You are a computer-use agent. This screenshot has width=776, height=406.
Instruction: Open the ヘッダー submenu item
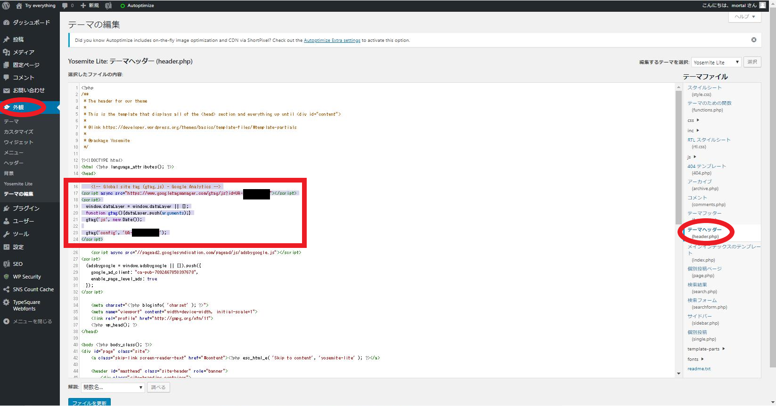coord(14,163)
